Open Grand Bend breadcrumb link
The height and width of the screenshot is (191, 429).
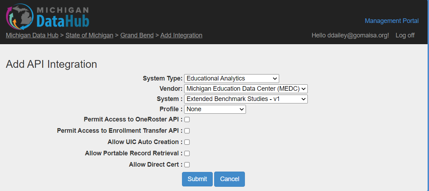click(137, 35)
